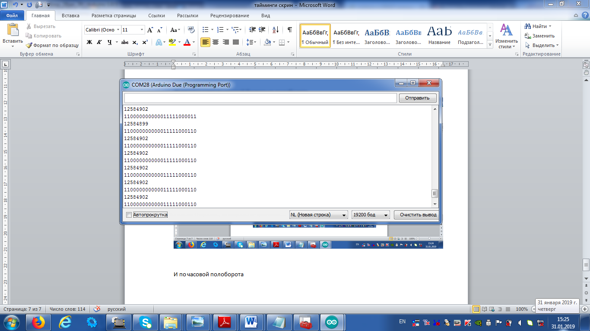Pick the yellow text highlight color
Viewport: 590px width, 331px height.
point(172,42)
